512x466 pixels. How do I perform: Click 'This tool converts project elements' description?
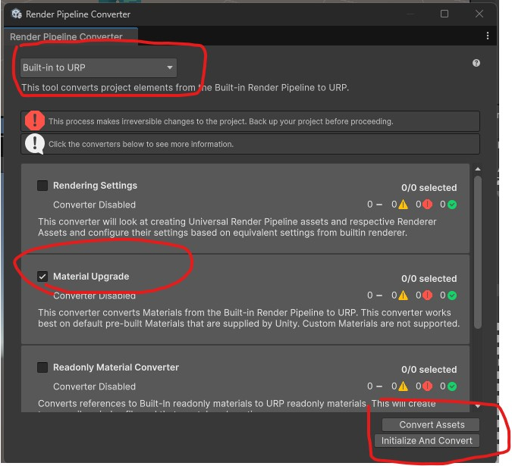(x=185, y=88)
